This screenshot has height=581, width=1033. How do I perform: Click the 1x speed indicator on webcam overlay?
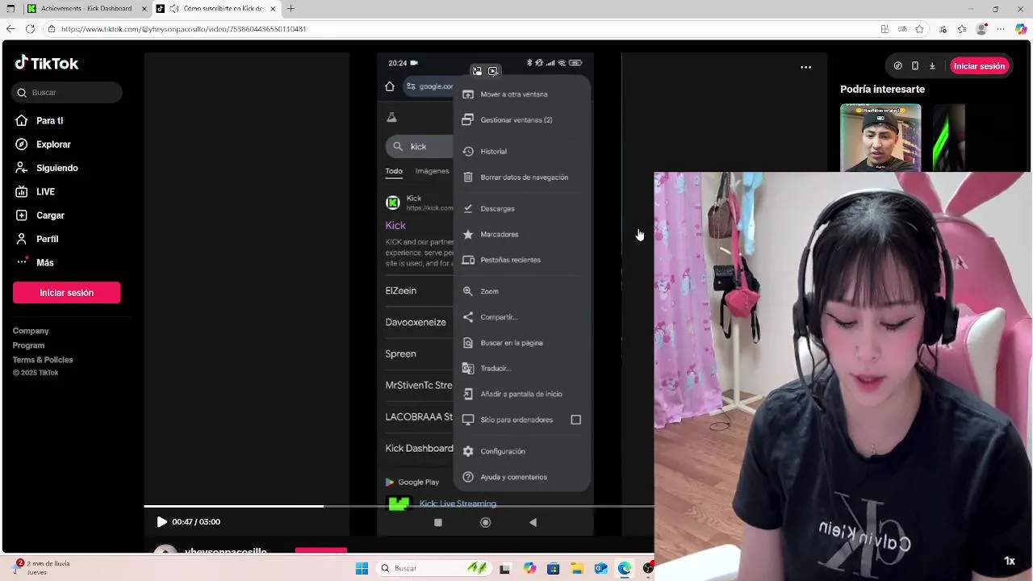[x=1010, y=561]
